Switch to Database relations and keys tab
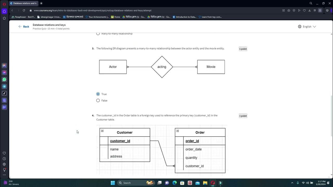 point(23,3)
